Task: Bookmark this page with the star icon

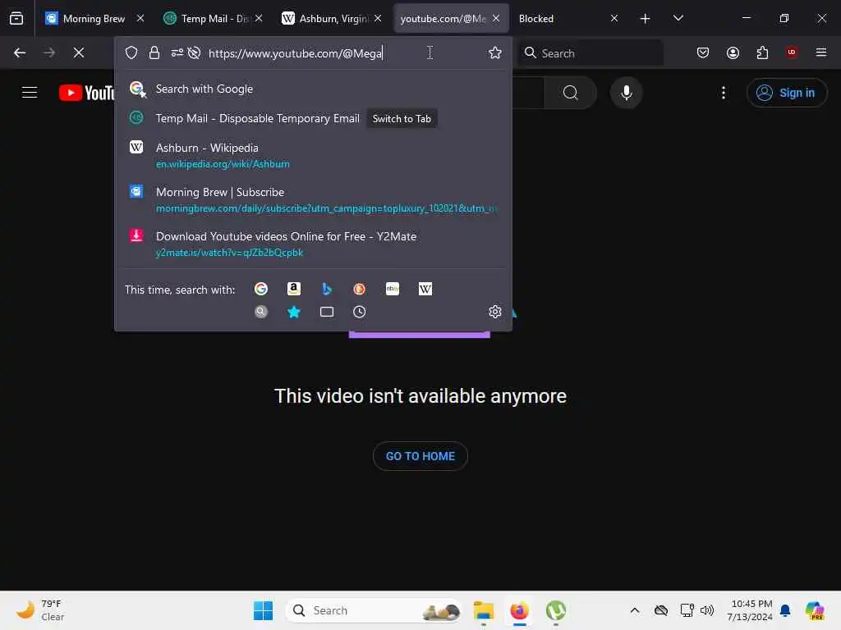Action: tap(494, 52)
